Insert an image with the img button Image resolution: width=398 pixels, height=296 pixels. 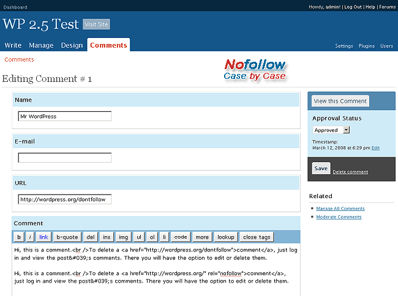point(124,237)
